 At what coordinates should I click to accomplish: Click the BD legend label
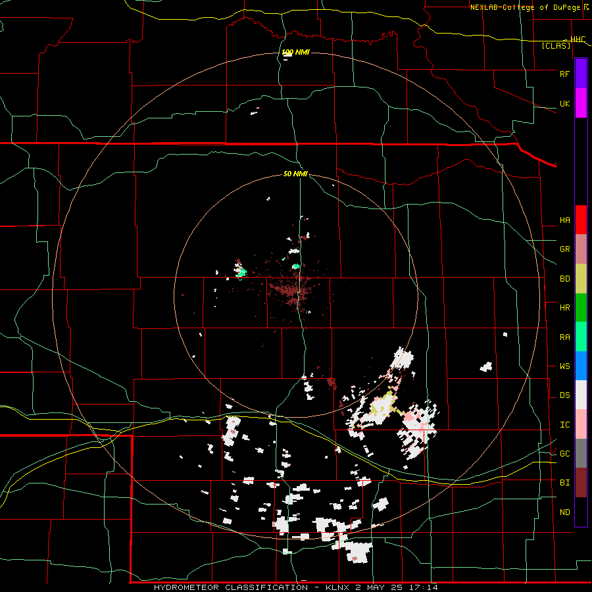[564, 279]
